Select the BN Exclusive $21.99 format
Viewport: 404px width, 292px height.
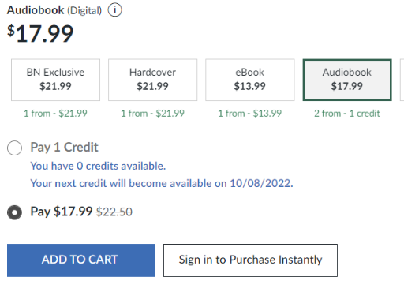55,80
